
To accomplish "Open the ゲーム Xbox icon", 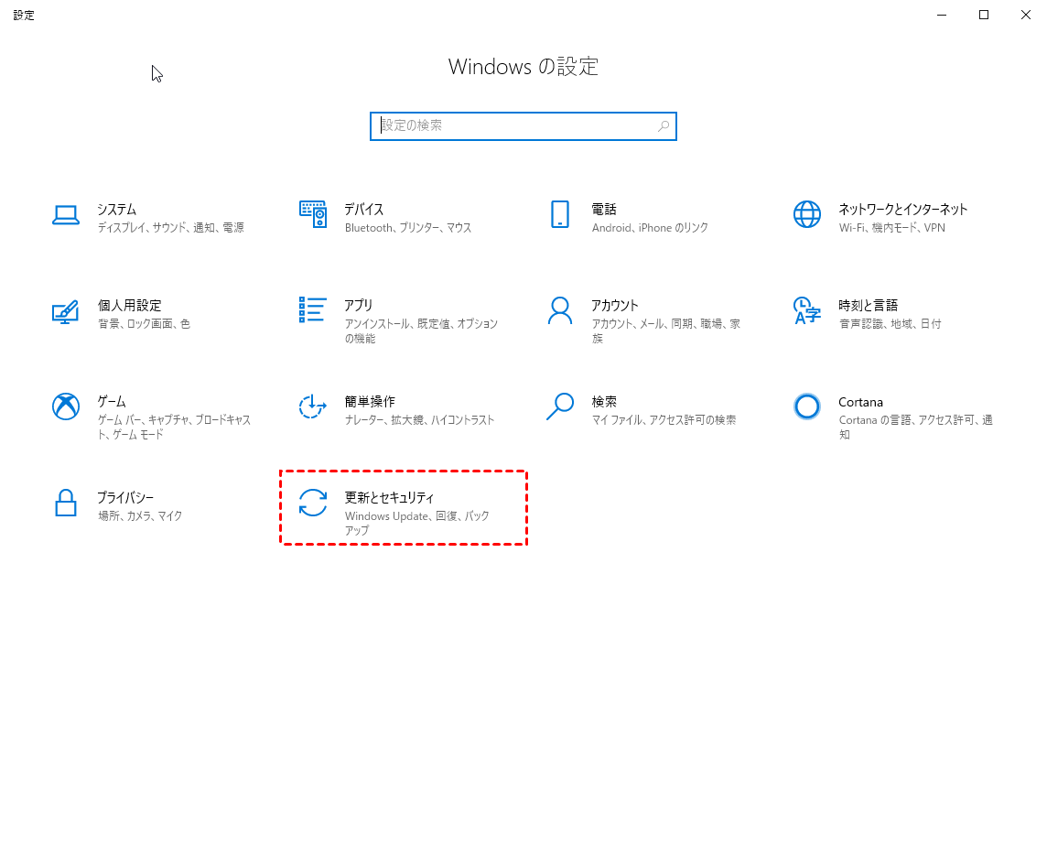I will tap(66, 406).
